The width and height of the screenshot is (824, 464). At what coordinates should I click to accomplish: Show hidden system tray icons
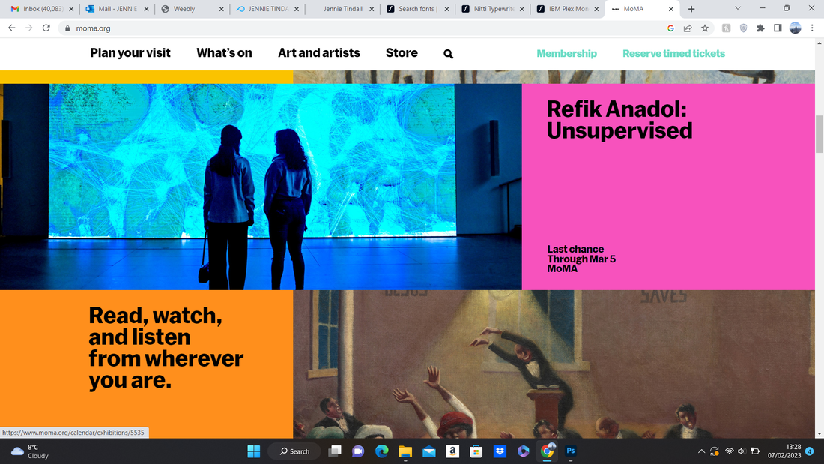point(701,451)
